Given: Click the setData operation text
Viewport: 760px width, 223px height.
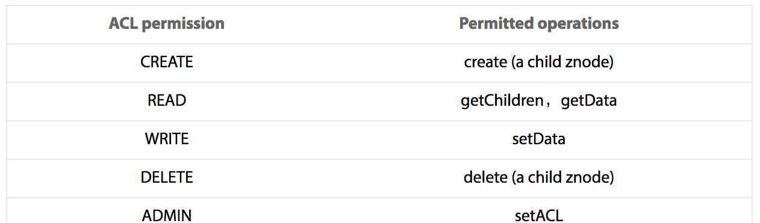Looking at the screenshot, I should [x=539, y=139].
